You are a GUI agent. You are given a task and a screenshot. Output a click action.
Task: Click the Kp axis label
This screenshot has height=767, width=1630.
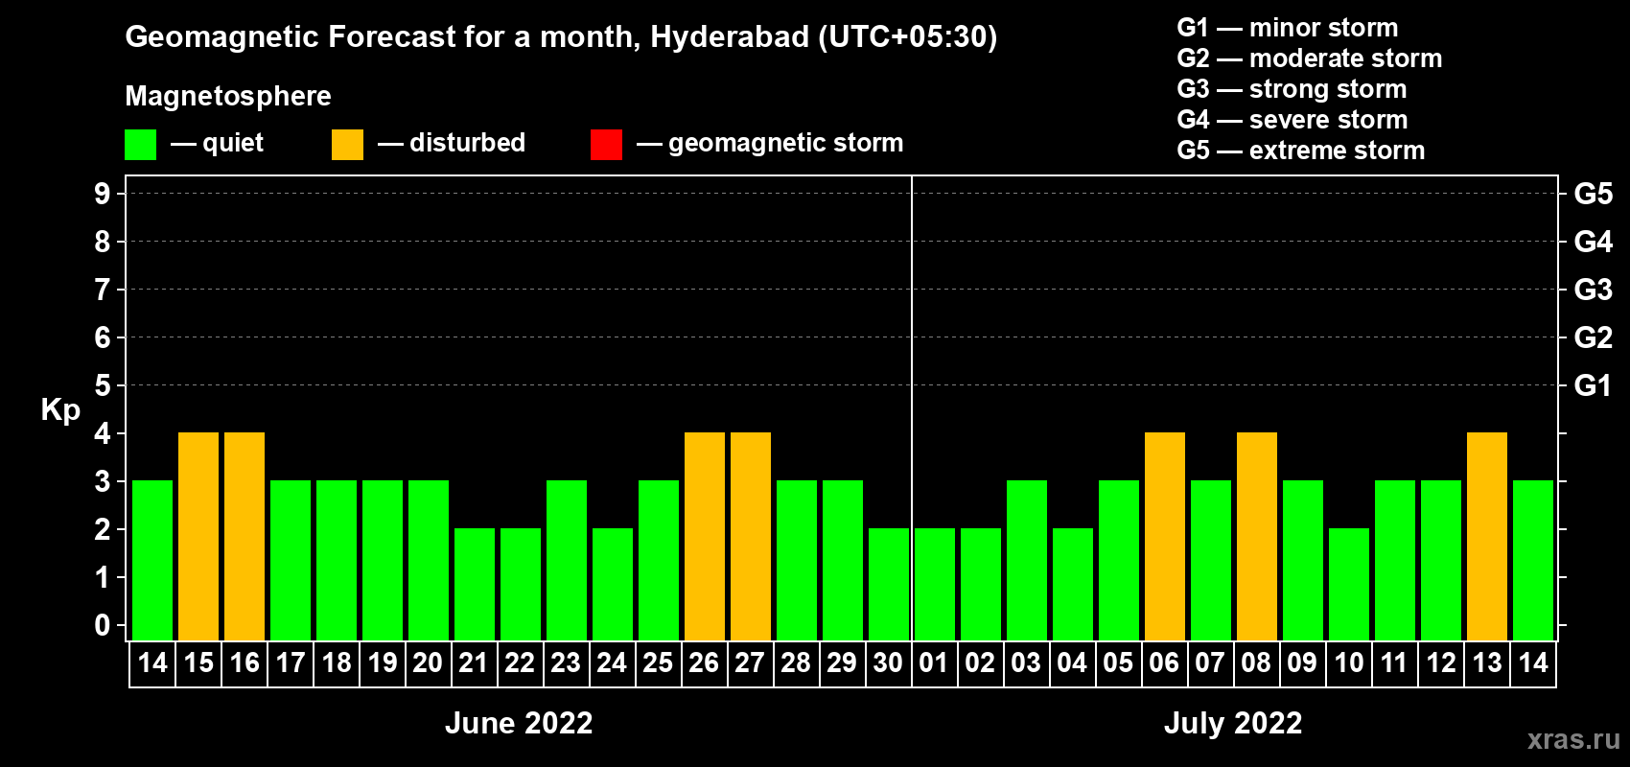60,410
